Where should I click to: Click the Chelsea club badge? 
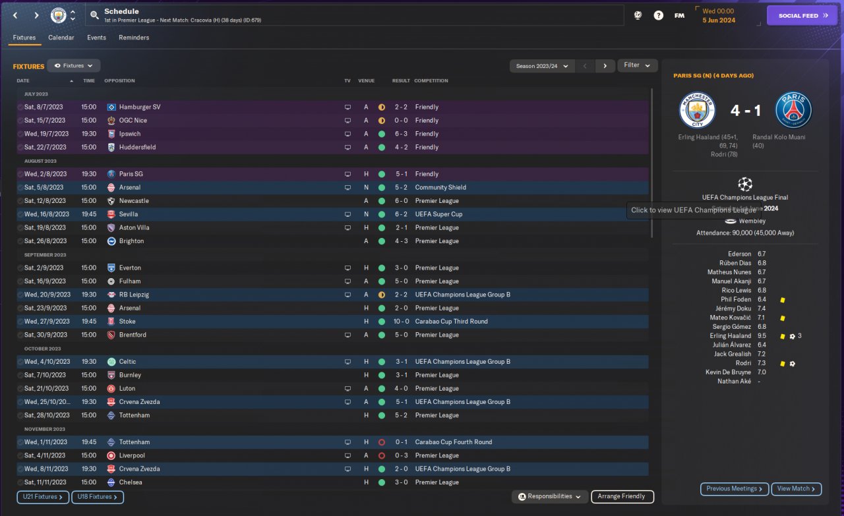tap(111, 482)
